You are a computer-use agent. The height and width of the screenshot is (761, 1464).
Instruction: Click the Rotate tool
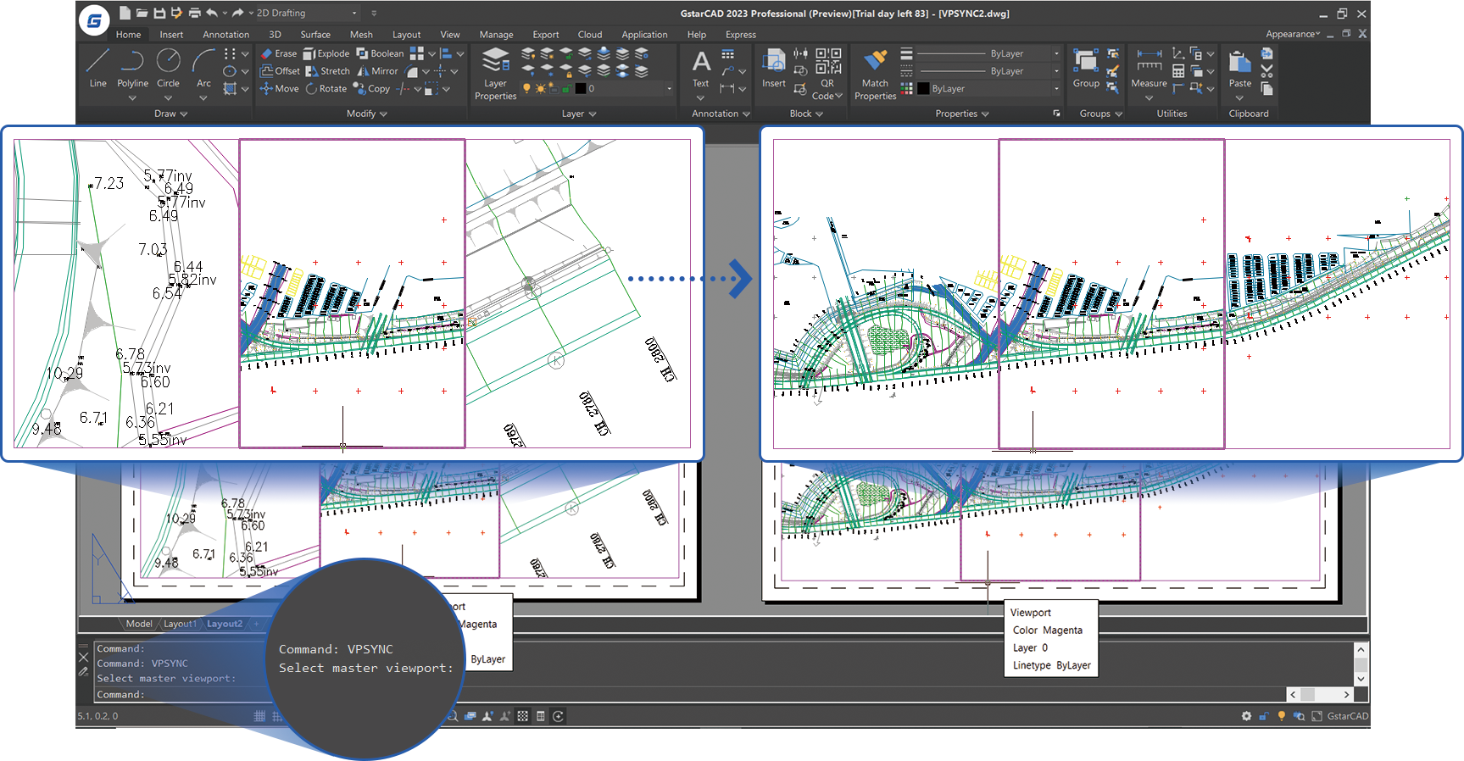(326, 88)
